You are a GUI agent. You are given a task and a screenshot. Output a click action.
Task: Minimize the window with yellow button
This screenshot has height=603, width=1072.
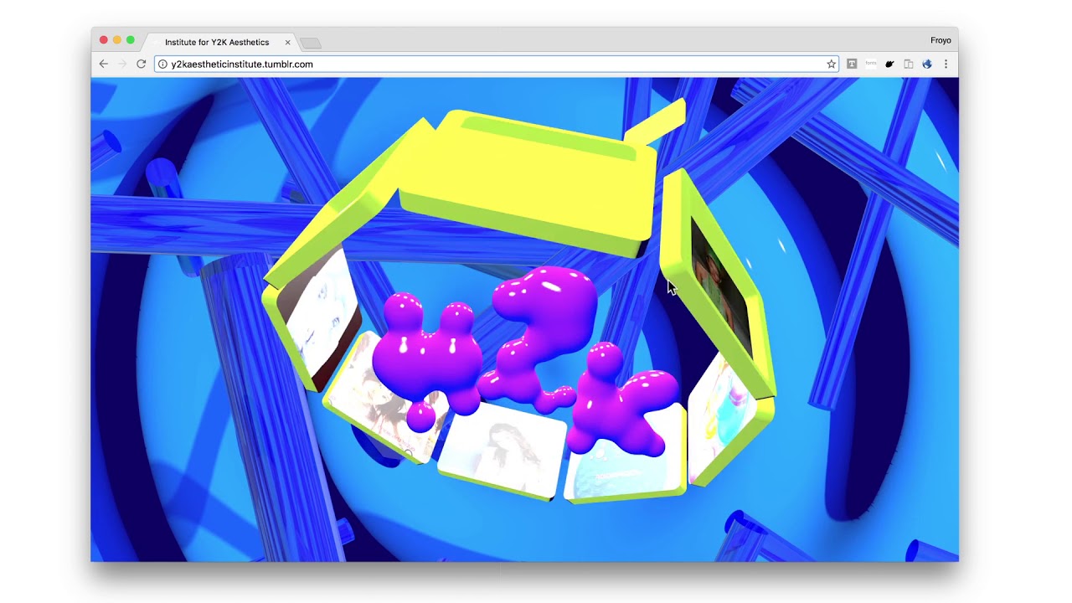tap(117, 40)
